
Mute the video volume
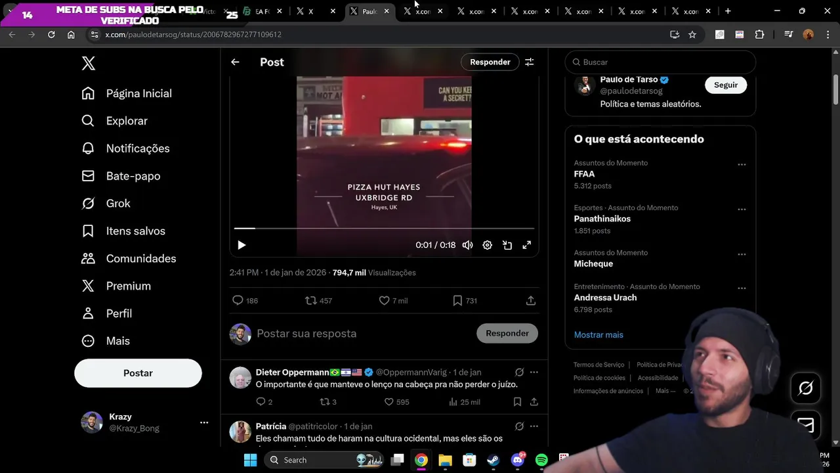pyautogui.click(x=467, y=245)
